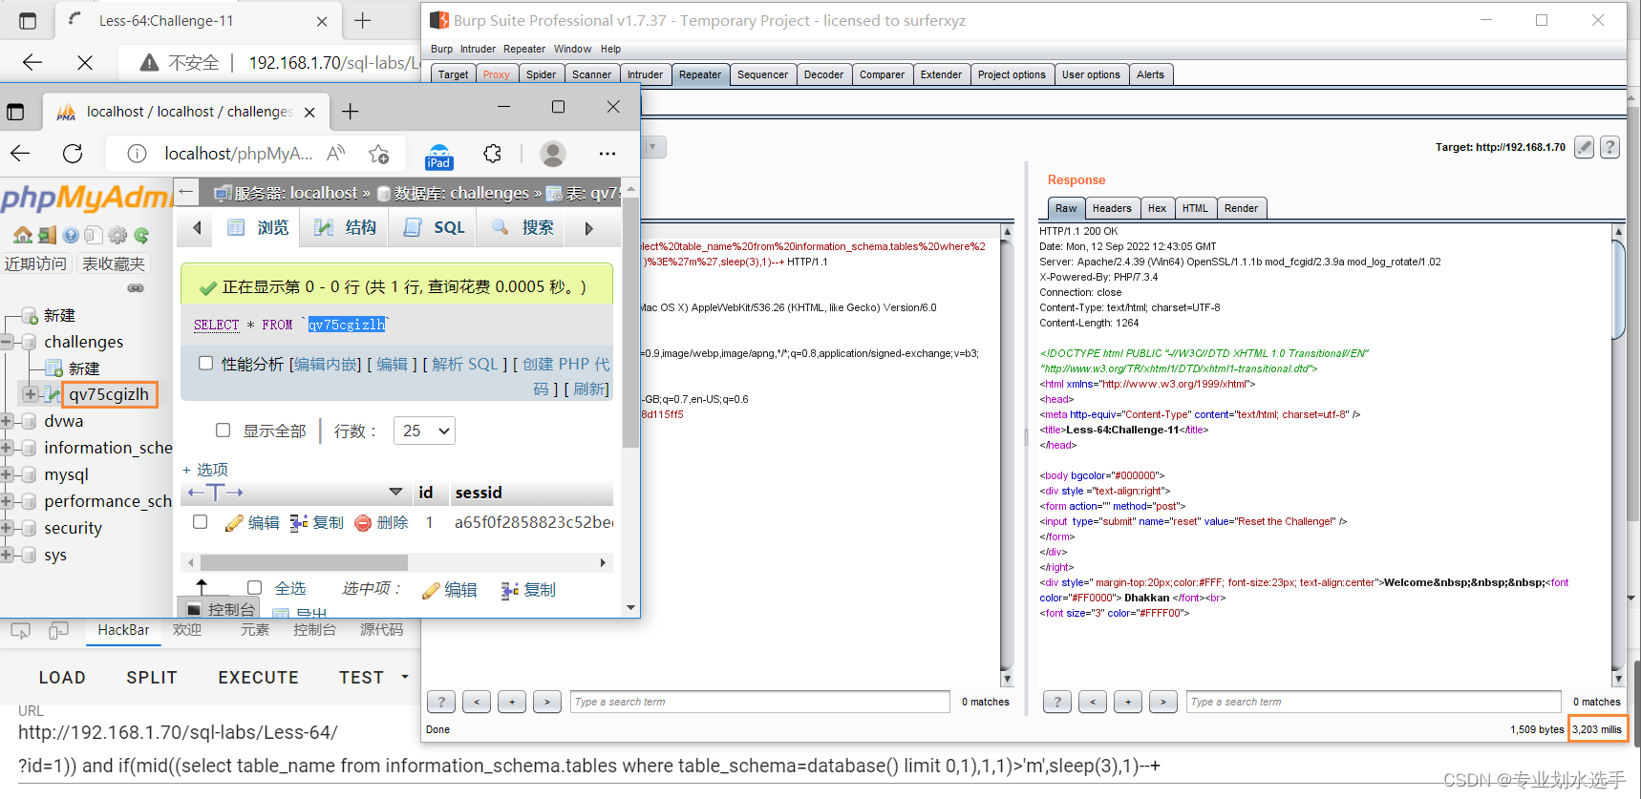The image size is (1641, 799).
Task: Open phpMyAdmin SQL tab
Action: click(x=434, y=227)
